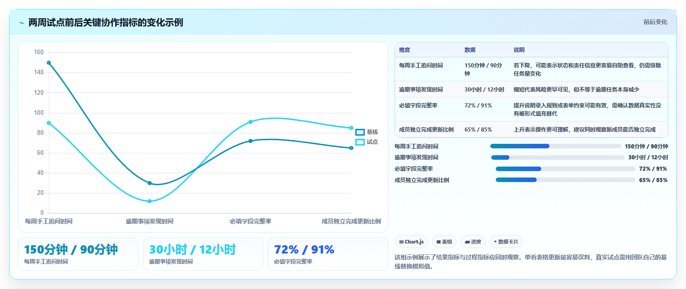Click the 数据 column header
Viewport: 686px width, 289px height.
point(470,50)
